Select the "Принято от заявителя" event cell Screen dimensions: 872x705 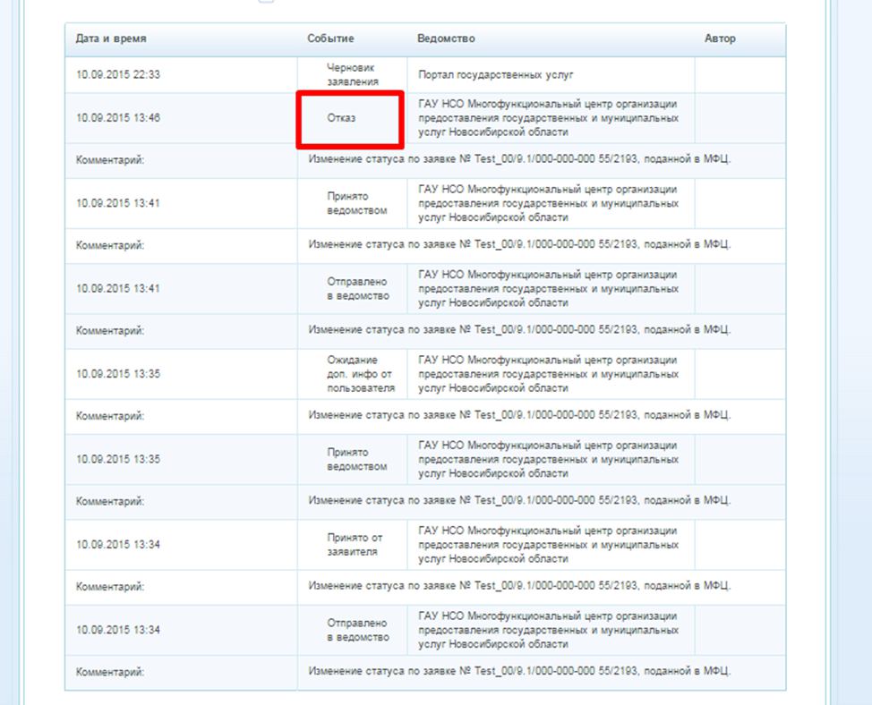point(355,545)
